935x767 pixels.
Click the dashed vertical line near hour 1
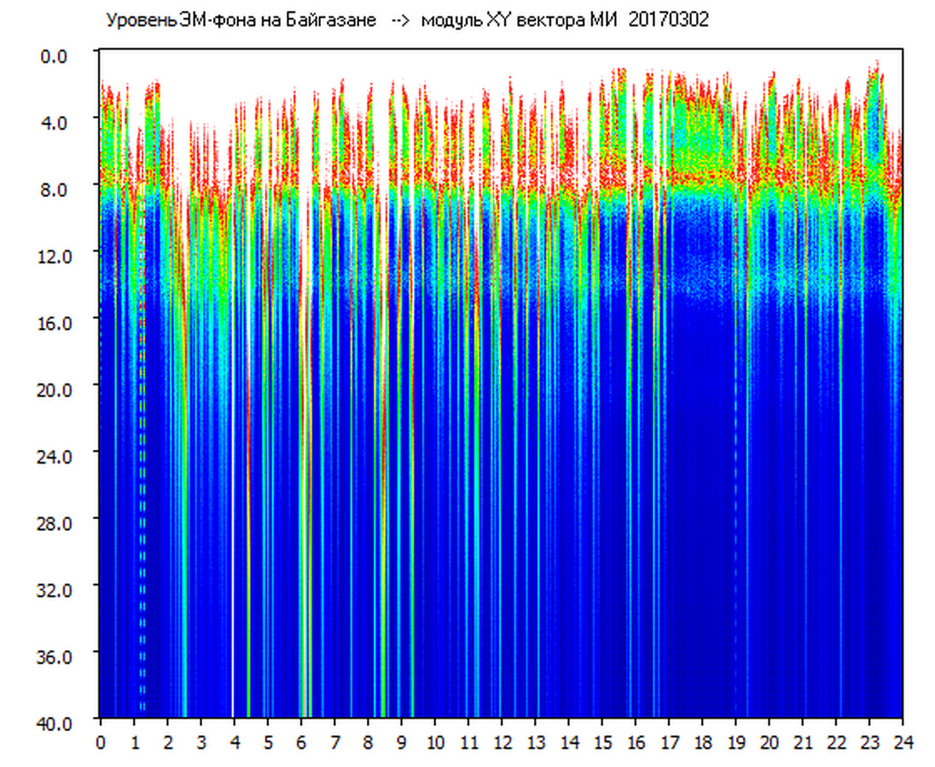point(142,511)
